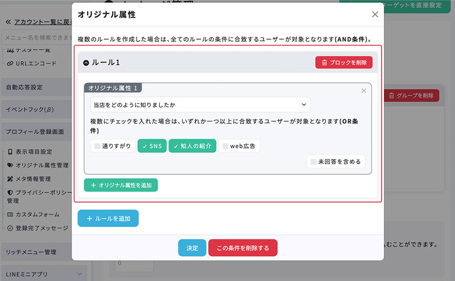
Task: Enable the 未回答を含める checkbox
Action: [x=336, y=162]
